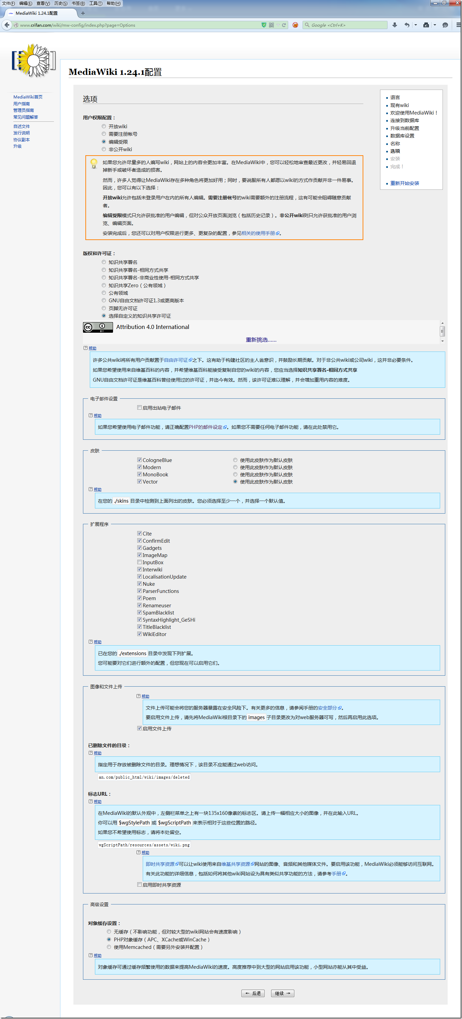Set MonoBook as the default skin
Image resolution: width=462 pixels, height=1019 pixels.
tap(235, 474)
